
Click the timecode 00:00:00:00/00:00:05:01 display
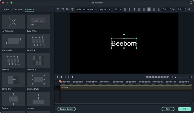point(157,77)
